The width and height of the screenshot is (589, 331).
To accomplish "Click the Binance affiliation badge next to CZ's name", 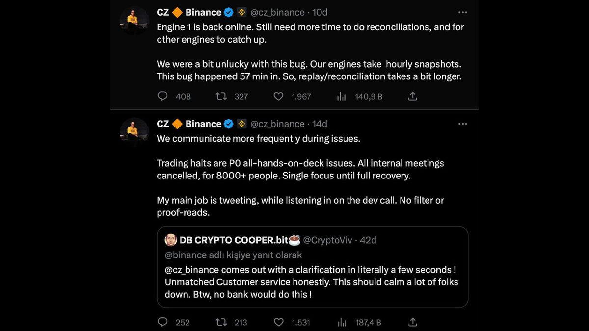I will 241,12.
